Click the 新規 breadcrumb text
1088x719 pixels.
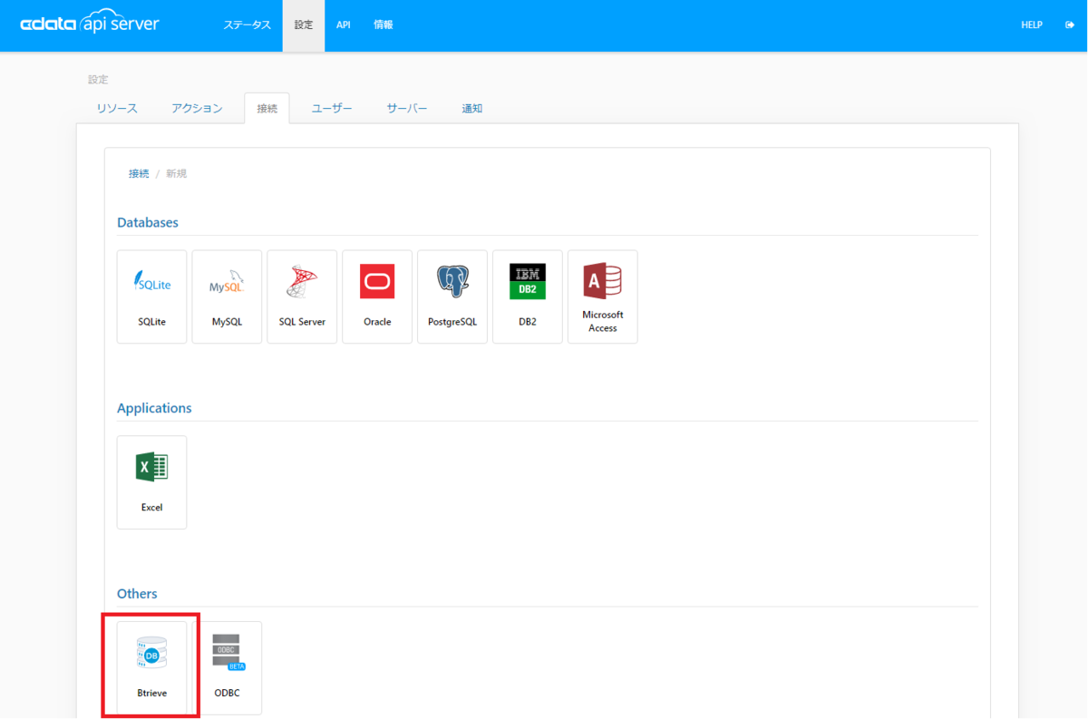pyautogui.click(x=176, y=173)
